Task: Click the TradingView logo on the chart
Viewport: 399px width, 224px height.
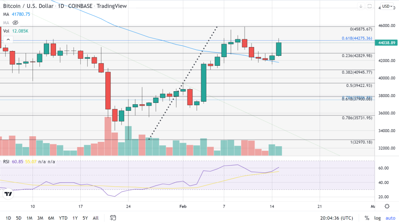Action: tap(8, 194)
